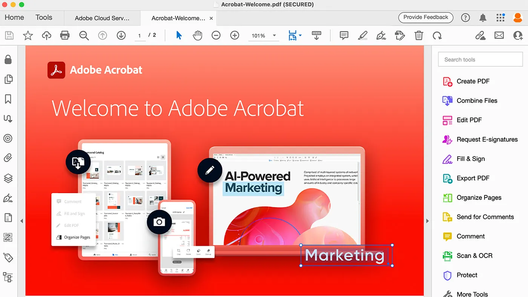This screenshot has height=297, width=528.
Task: Select Combine Files in the right panel
Action: (477, 101)
